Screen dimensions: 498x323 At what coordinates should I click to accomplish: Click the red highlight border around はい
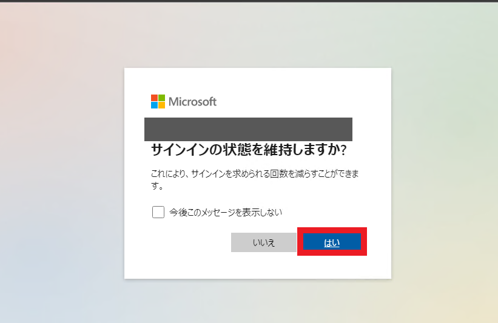(332, 229)
